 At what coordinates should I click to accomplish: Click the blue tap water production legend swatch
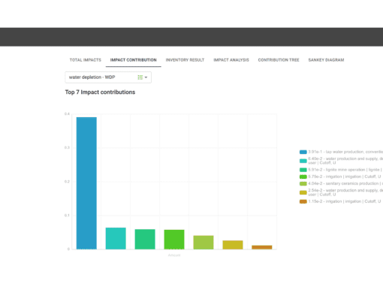click(303, 152)
